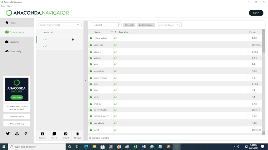Open the Anaconda Blog link
Screen dimensions: 268x150
click(x=17, y=124)
